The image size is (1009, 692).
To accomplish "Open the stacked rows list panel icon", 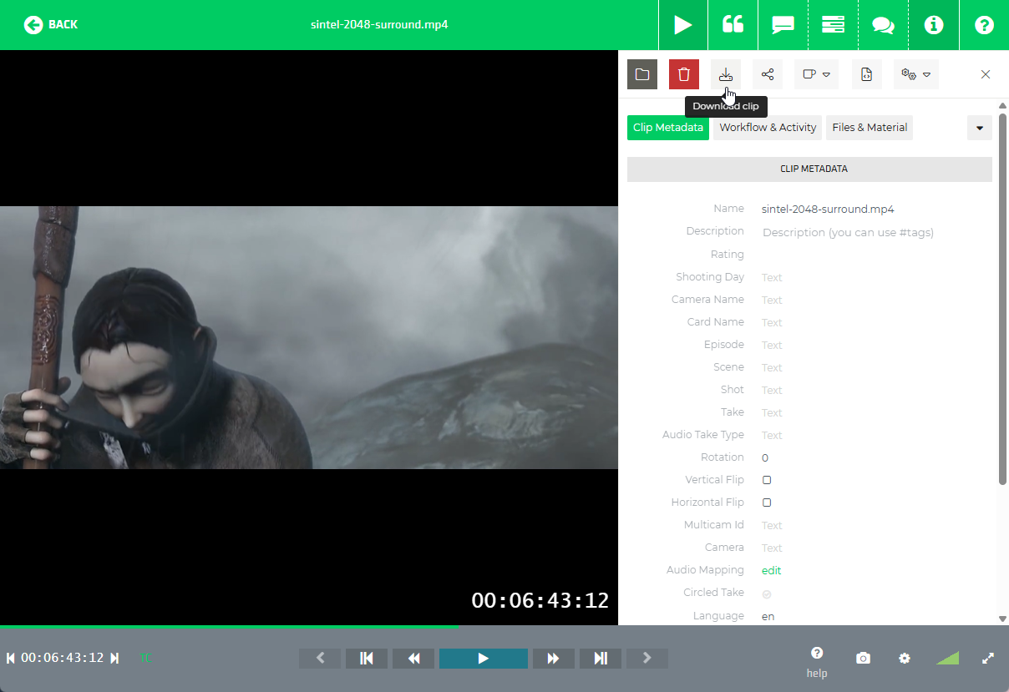I will (833, 25).
